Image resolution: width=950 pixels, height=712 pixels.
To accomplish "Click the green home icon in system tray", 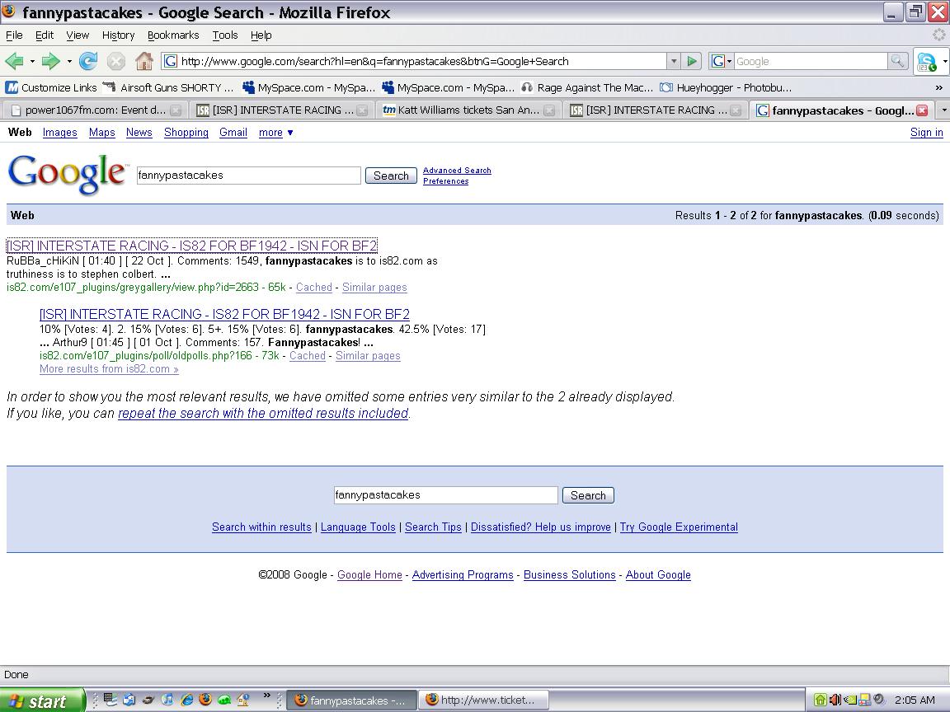I will 820,700.
